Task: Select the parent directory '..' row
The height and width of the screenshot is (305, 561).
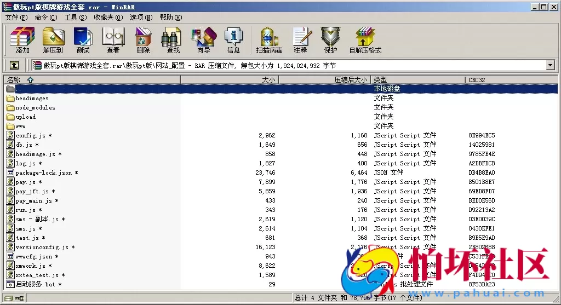Action: coord(280,89)
